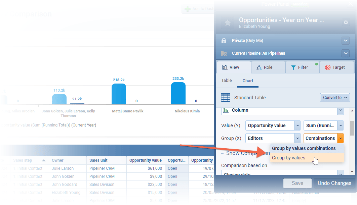Click the favorite star icon
This screenshot has width=357, height=205.
228,23
